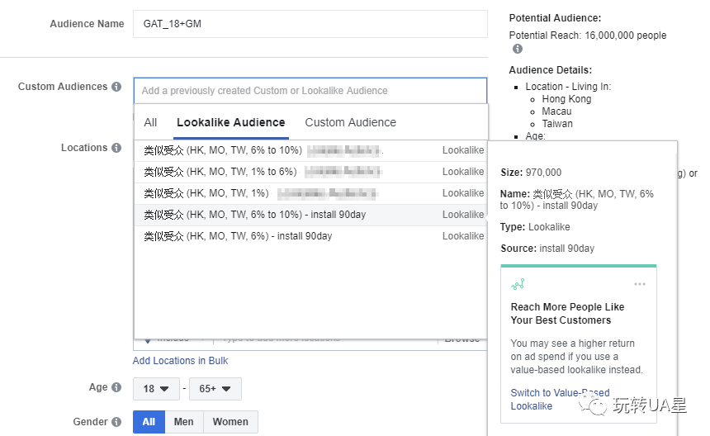The height and width of the screenshot is (436, 710).
Task: Select the All gender option
Action: click(149, 421)
